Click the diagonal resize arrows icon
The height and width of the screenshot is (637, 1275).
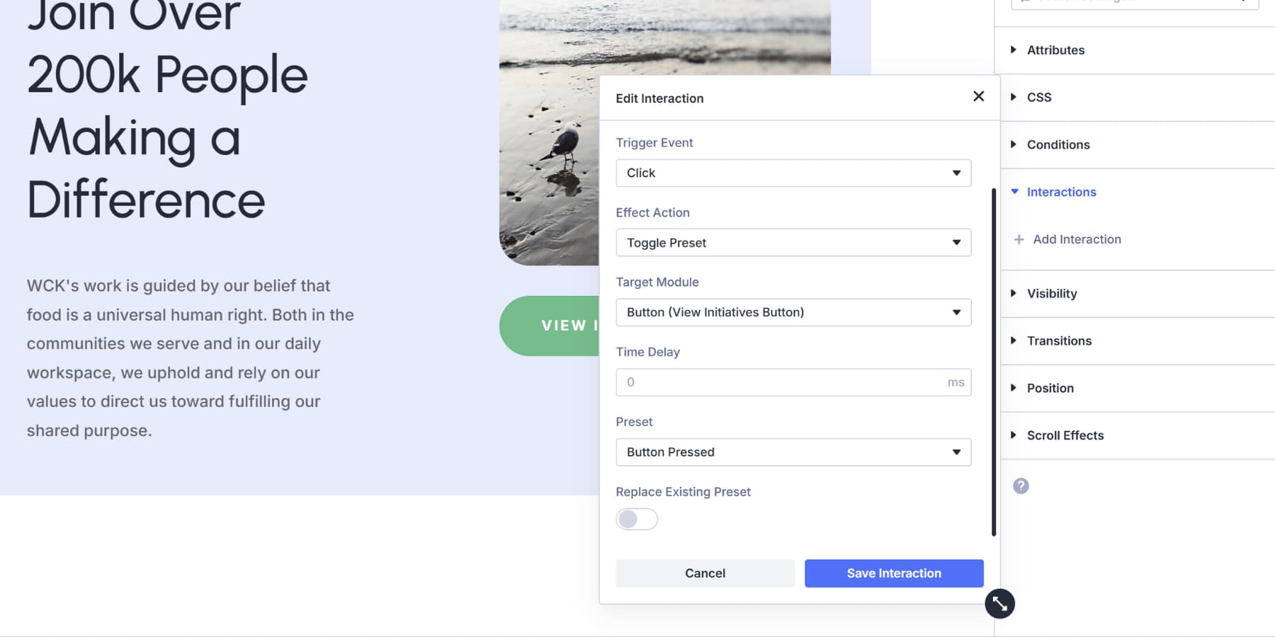pos(1000,604)
